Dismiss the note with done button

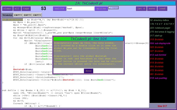click(x=88, y=71)
